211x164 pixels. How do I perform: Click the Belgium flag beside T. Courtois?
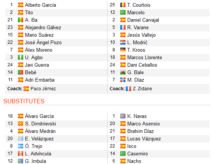[x=123, y=5]
